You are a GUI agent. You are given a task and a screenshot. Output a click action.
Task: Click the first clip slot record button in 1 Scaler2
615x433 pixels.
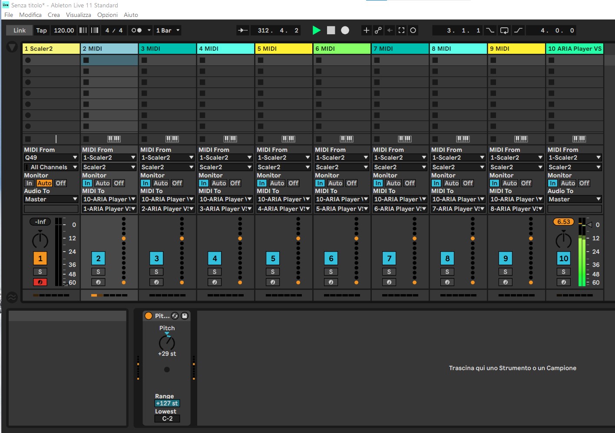28,60
